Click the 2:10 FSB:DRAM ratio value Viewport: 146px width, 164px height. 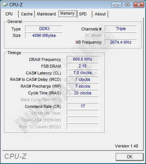click(83, 66)
